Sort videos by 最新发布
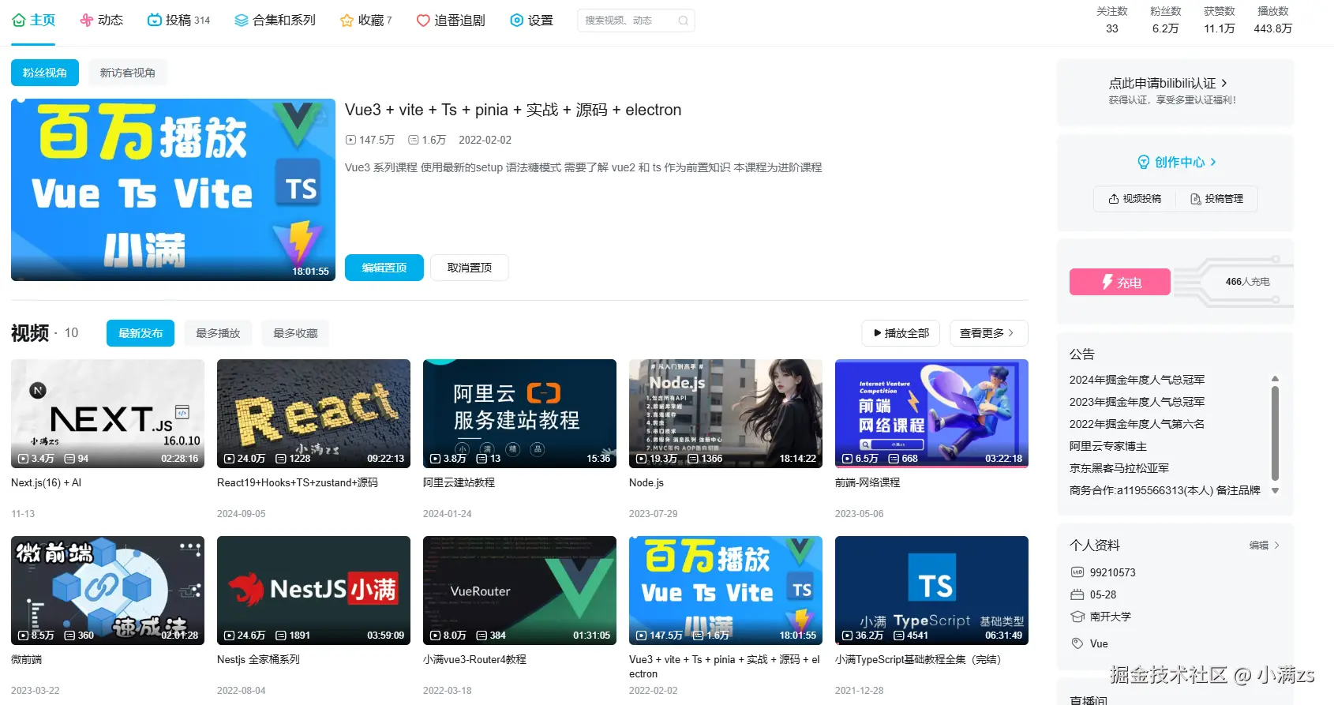Screen dimensions: 1334x705 tap(141, 333)
